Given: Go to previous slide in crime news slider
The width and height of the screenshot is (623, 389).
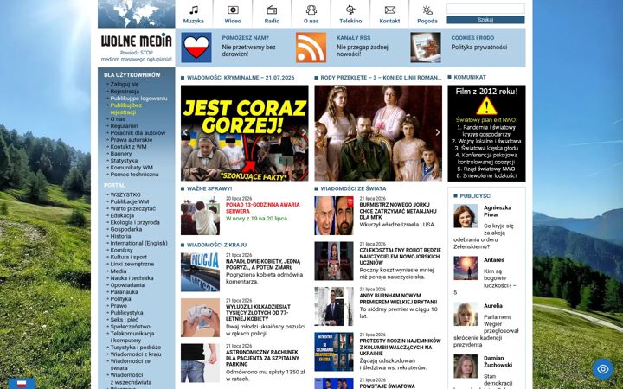Looking at the screenshot, I should tap(185, 132).
